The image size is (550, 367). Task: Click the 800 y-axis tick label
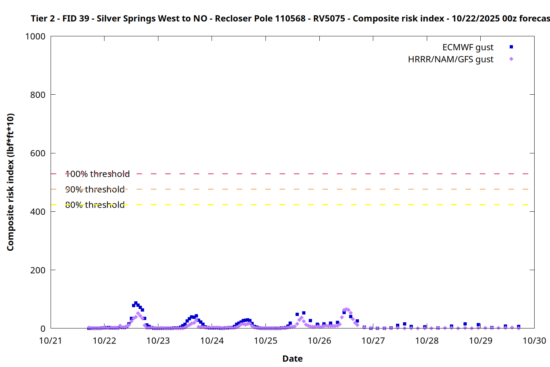[38, 95]
